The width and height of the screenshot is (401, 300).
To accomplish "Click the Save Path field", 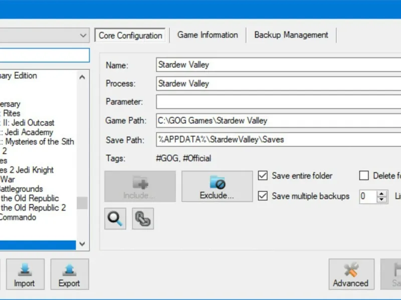I will pyautogui.click(x=279, y=139).
